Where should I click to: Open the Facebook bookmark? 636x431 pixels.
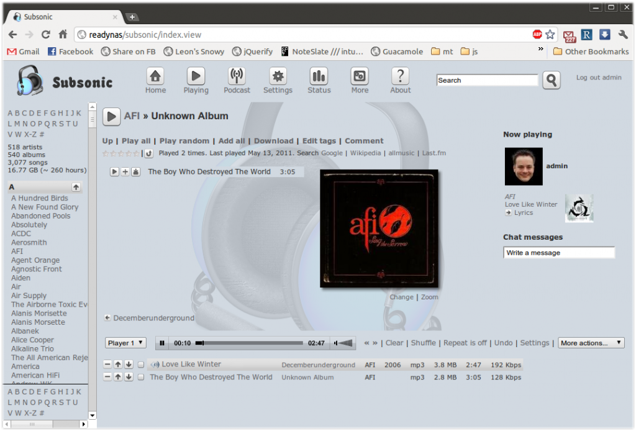(71, 52)
